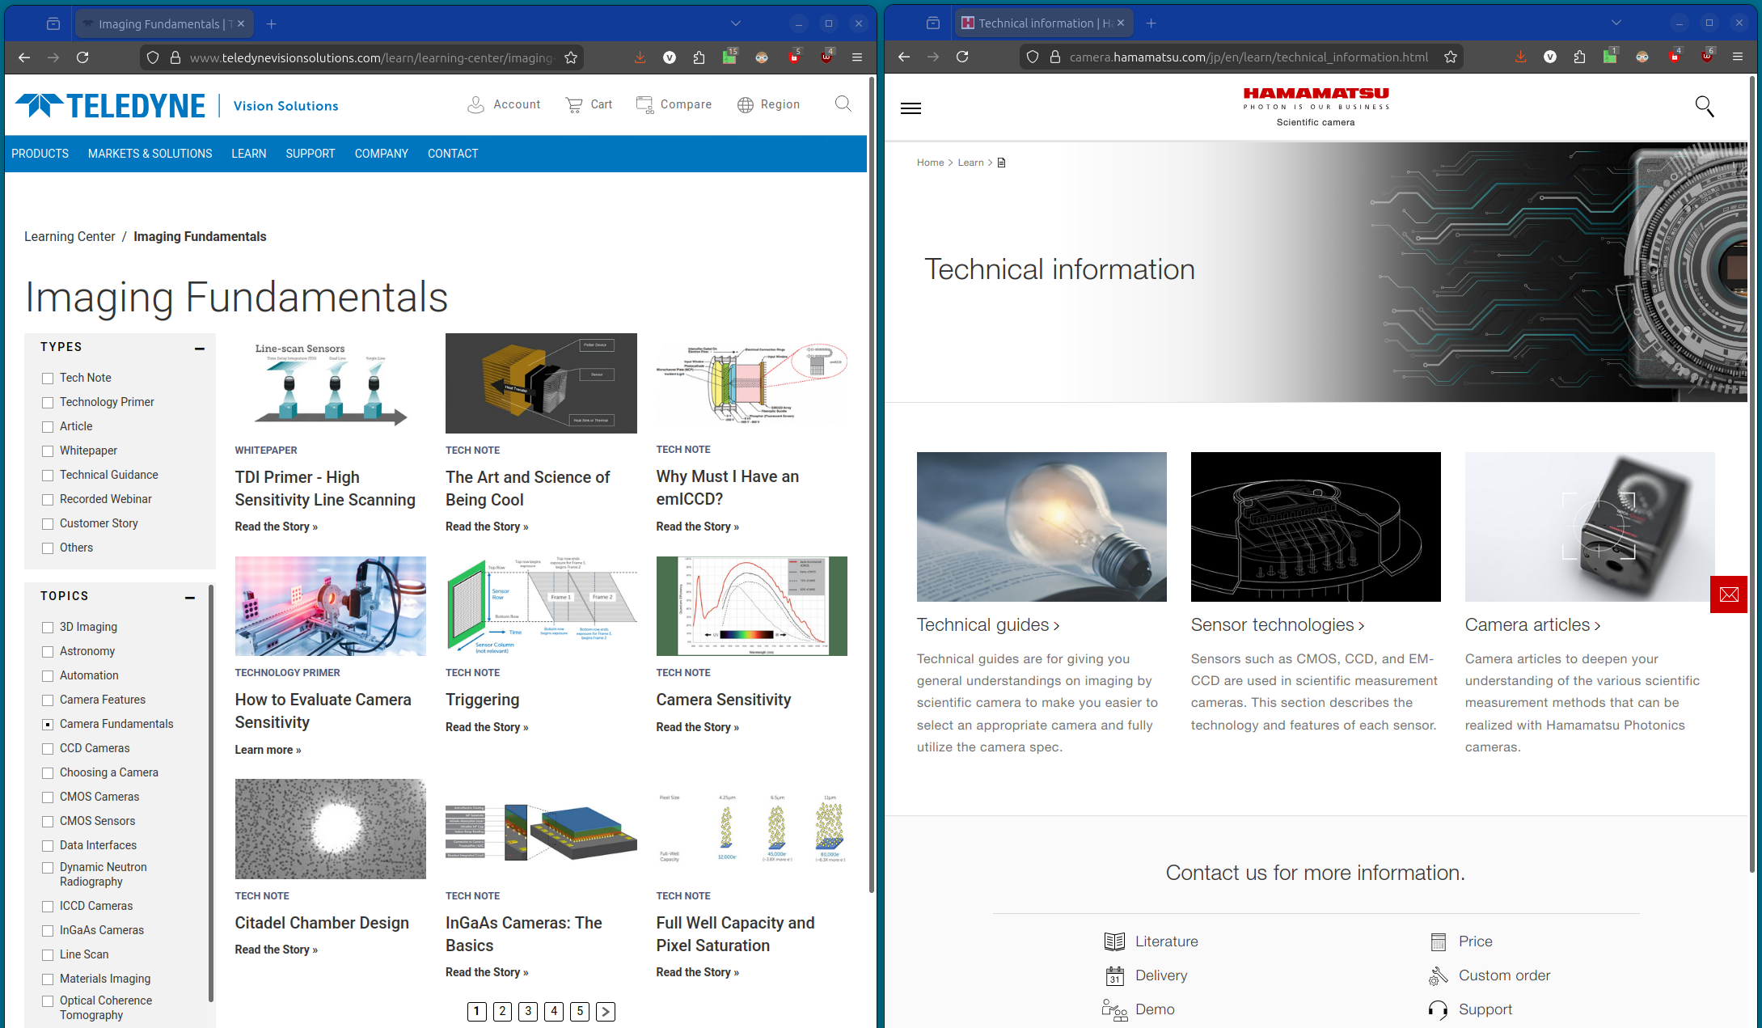Click the Hamamatsu search magnifier icon
The width and height of the screenshot is (1762, 1028).
coord(1704,106)
